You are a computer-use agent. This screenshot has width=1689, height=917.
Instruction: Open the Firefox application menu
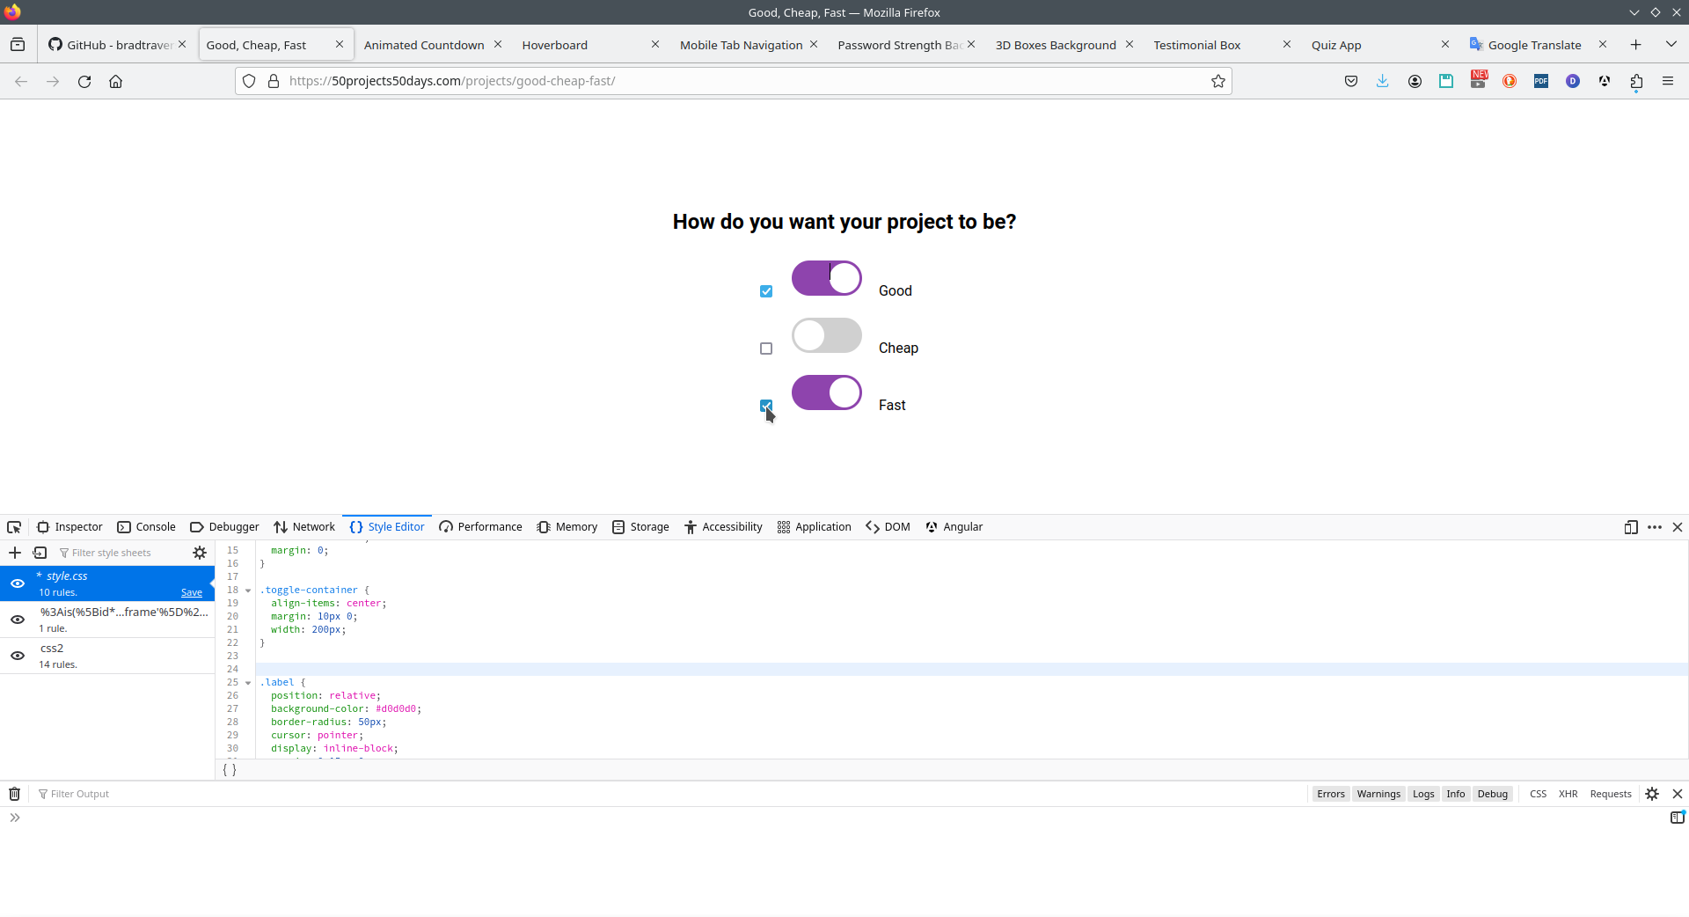click(1668, 81)
